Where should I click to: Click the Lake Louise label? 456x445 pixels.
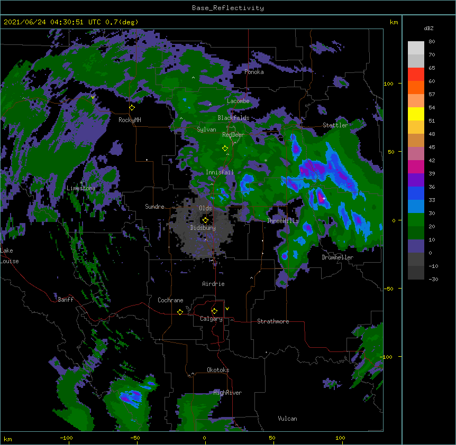(10, 256)
